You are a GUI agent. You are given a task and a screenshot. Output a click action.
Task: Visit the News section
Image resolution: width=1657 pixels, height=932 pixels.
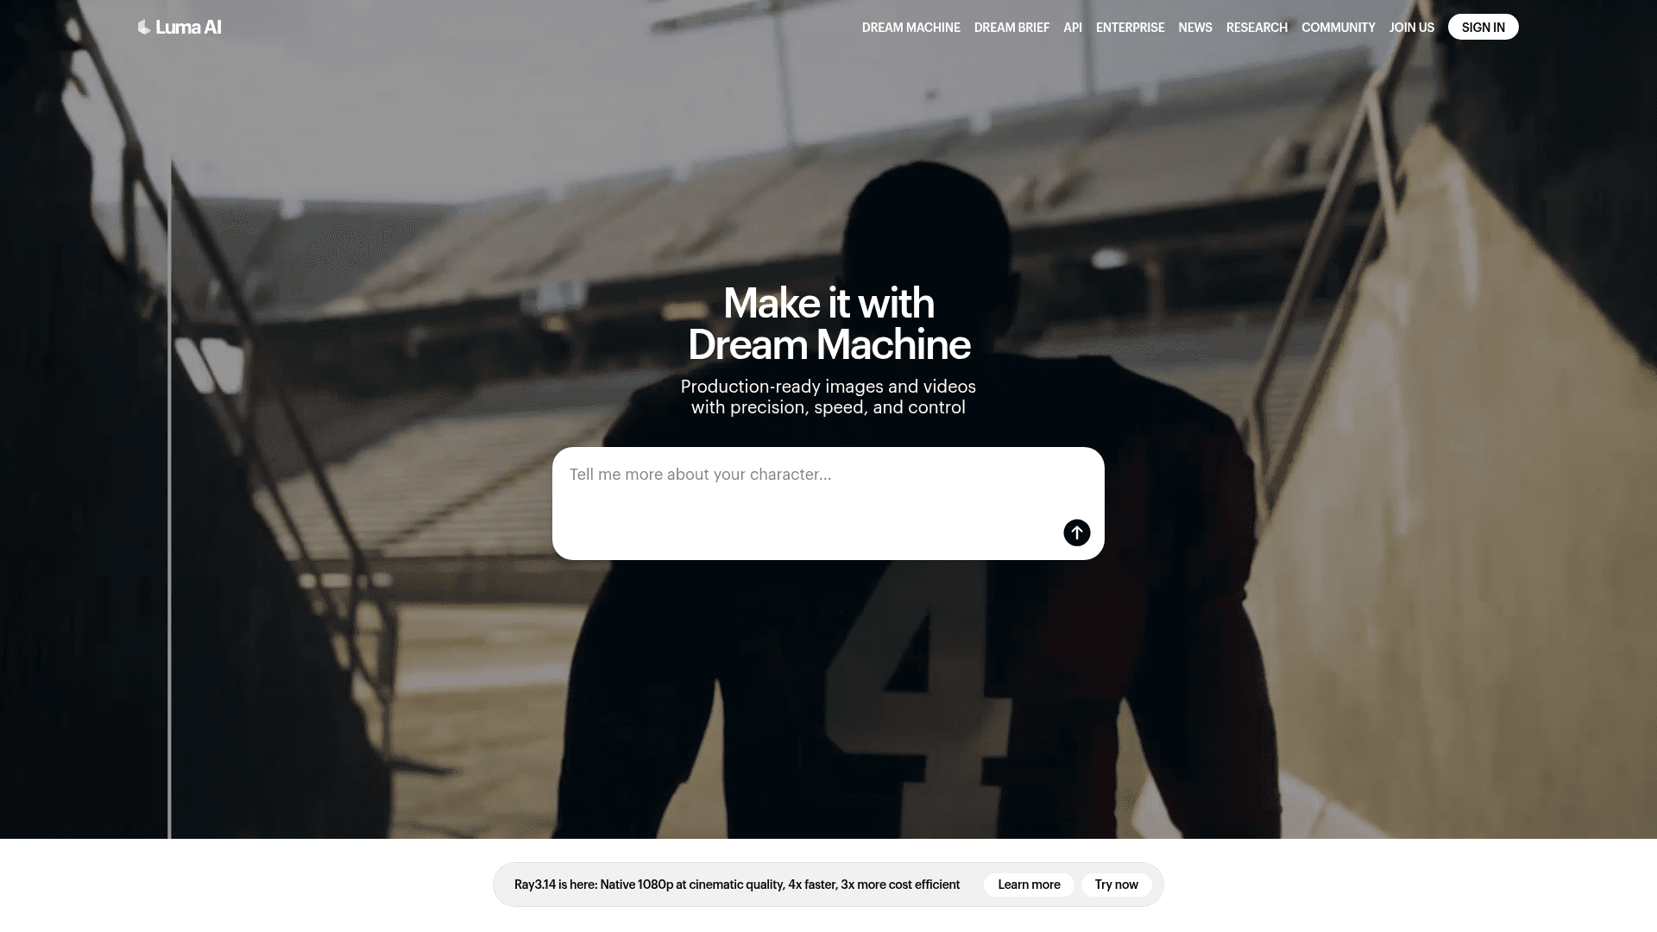pyautogui.click(x=1195, y=28)
